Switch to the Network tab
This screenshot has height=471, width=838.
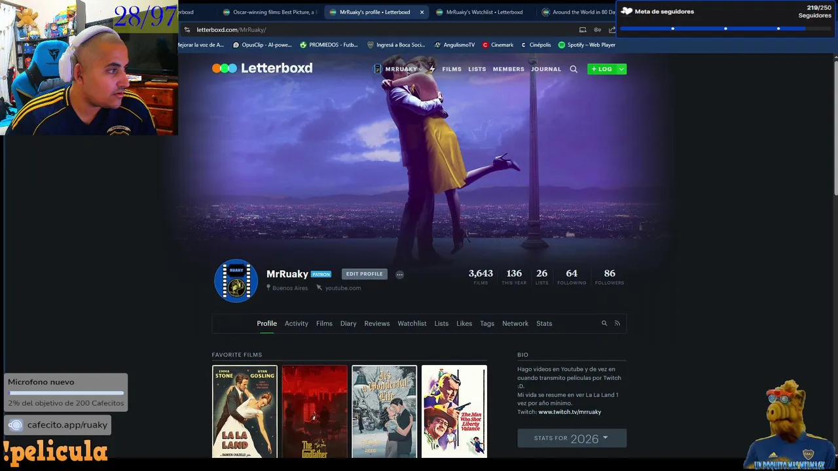click(515, 323)
